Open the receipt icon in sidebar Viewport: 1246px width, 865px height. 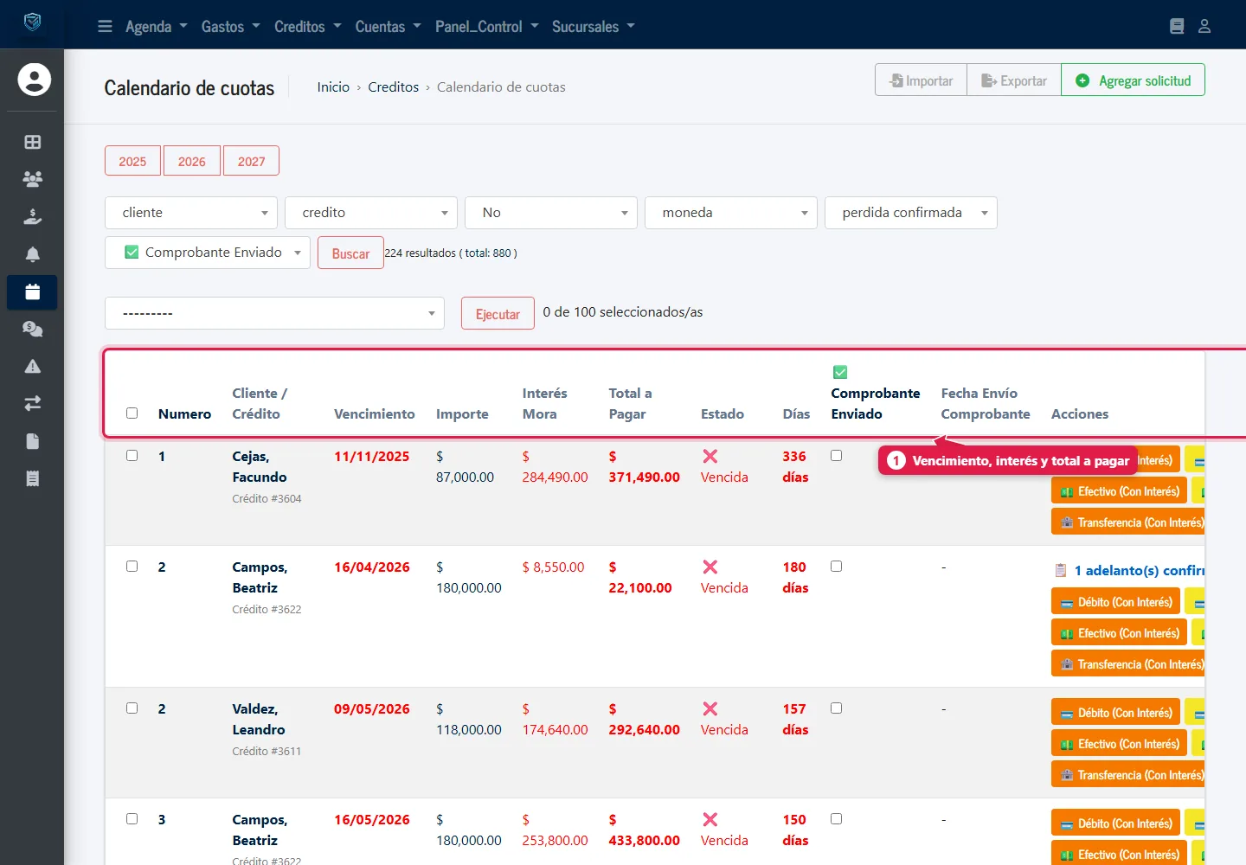[33, 478]
